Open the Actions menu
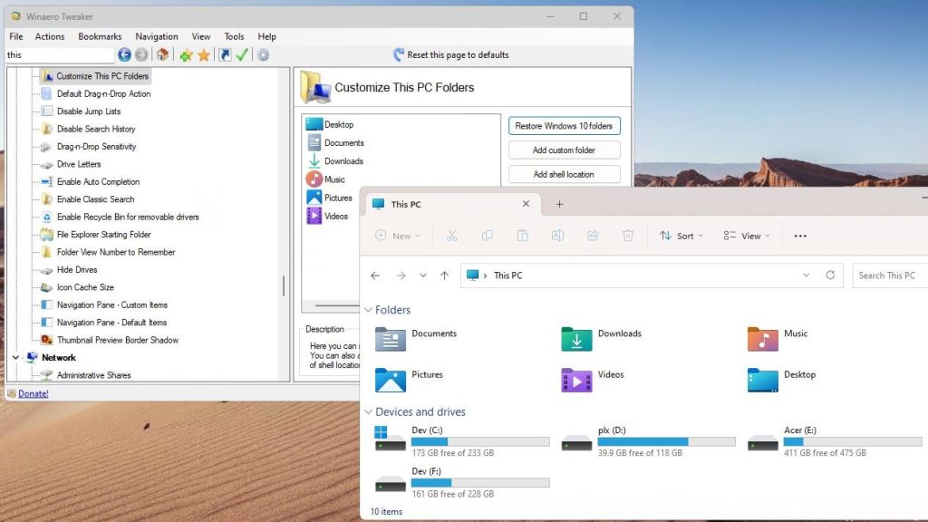 point(50,36)
